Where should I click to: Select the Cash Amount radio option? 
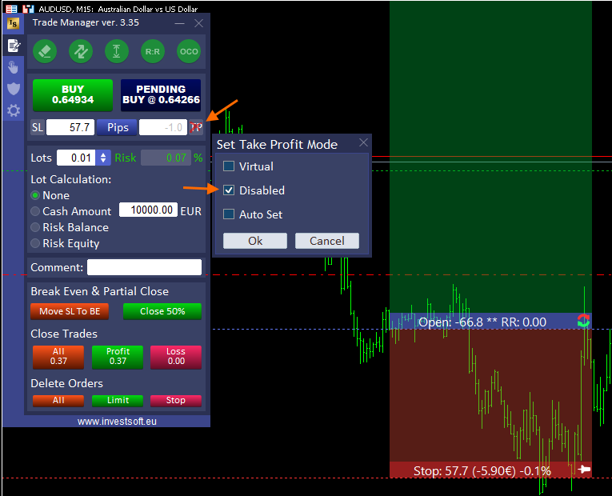pos(35,211)
